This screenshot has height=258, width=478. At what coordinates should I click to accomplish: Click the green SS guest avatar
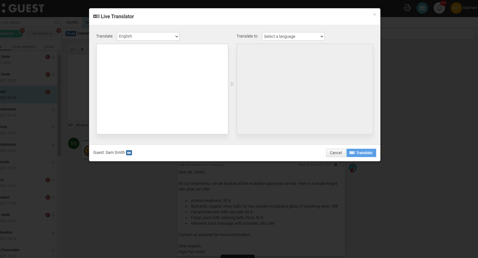(x=74, y=143)
